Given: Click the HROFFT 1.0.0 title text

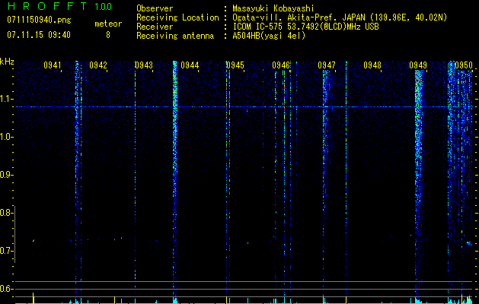Looking at the screenshot, I should pyautogui.click(x=59, y=6).
